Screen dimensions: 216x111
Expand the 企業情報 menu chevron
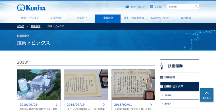(56, 21)
